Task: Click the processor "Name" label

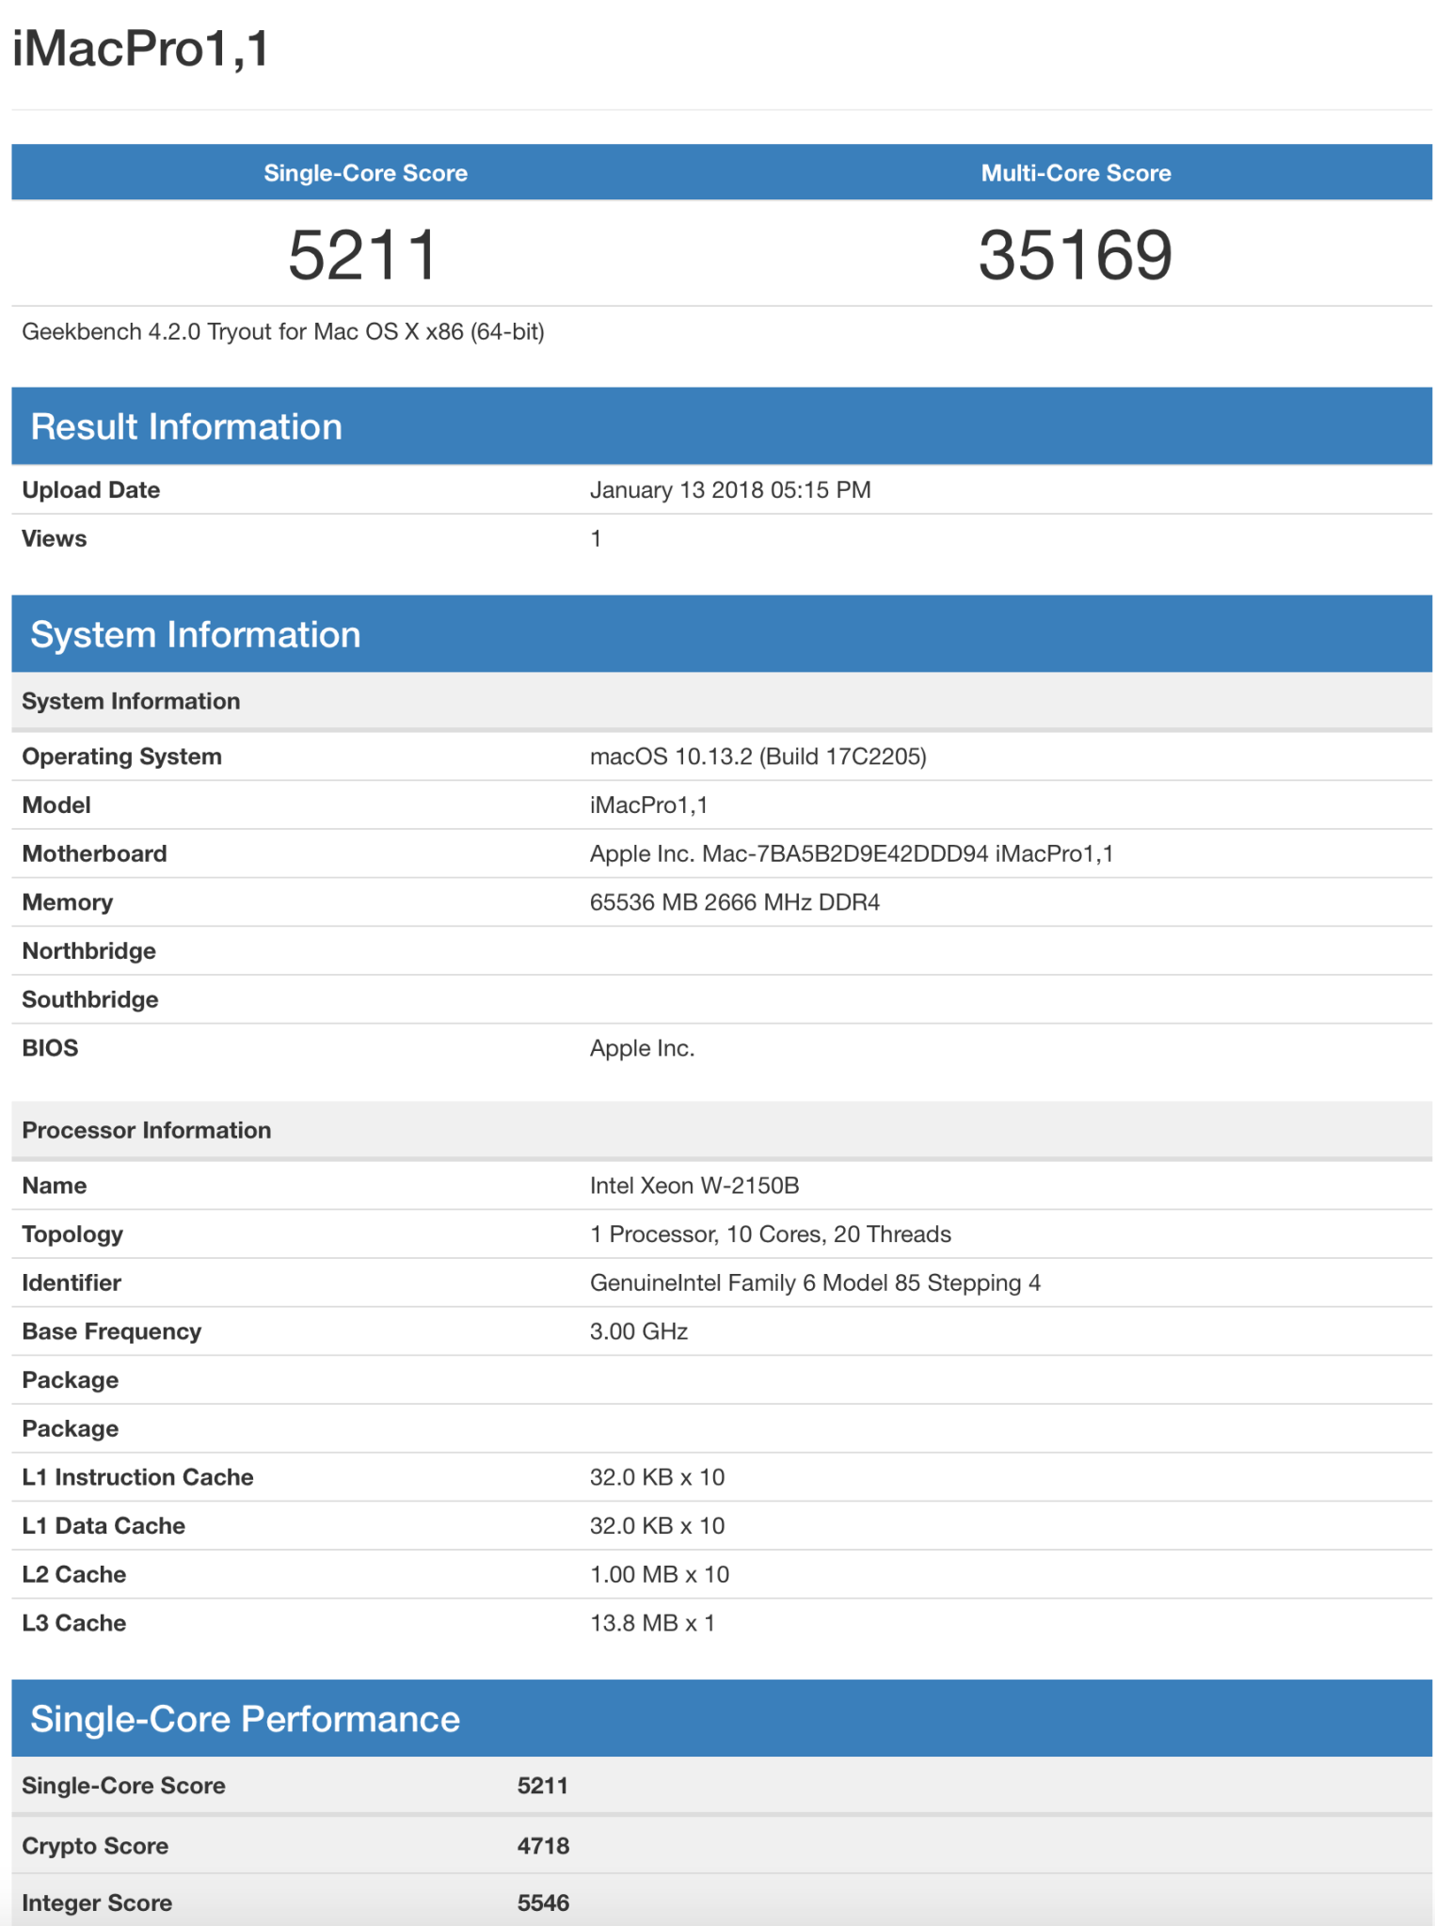Action: pos(55,1186)
